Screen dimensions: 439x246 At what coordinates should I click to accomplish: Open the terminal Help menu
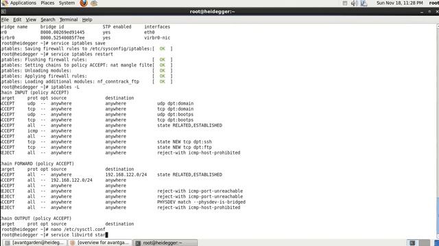[87, 20]
